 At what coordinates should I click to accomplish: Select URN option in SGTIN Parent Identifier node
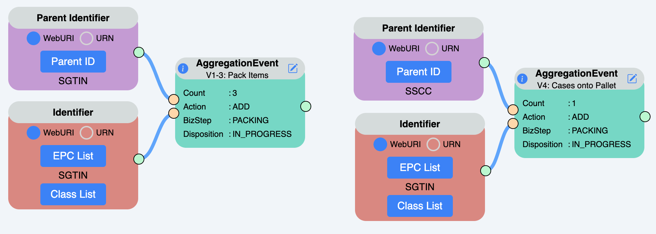click(x=87, y=38)
